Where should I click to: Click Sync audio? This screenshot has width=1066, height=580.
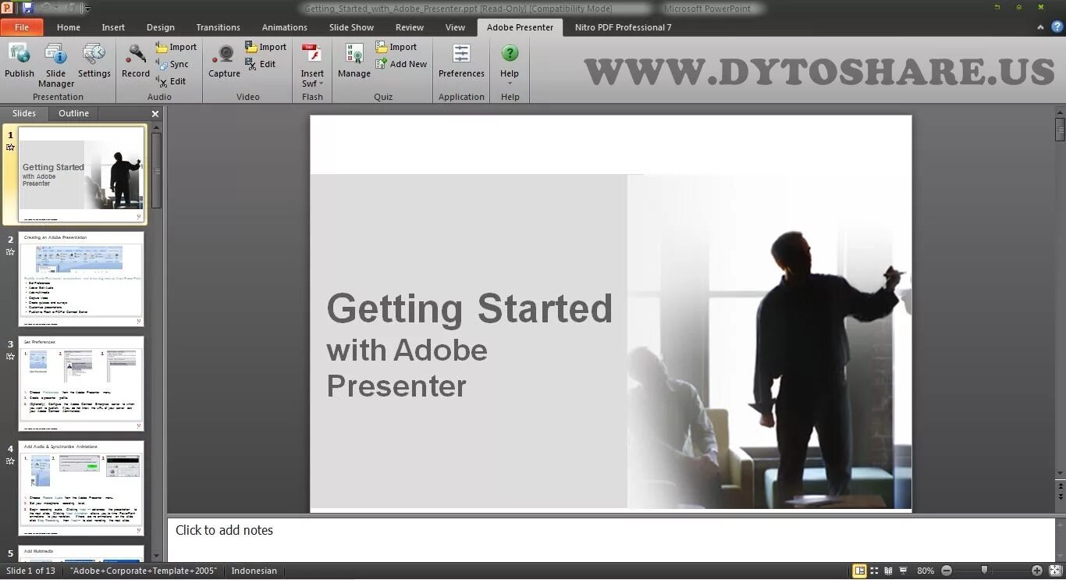coord(172,64)
